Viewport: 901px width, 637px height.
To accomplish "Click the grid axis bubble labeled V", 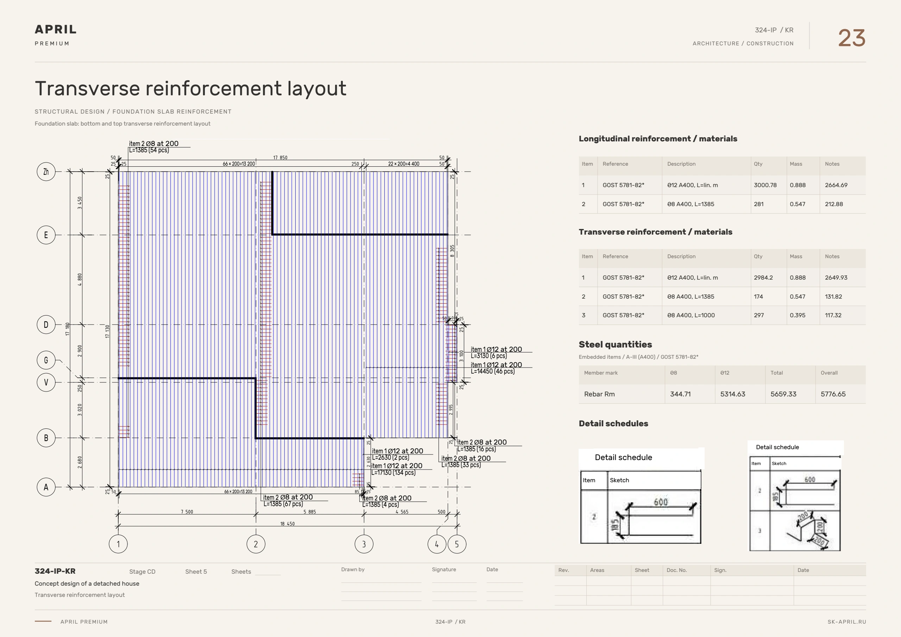I will 46,382.
